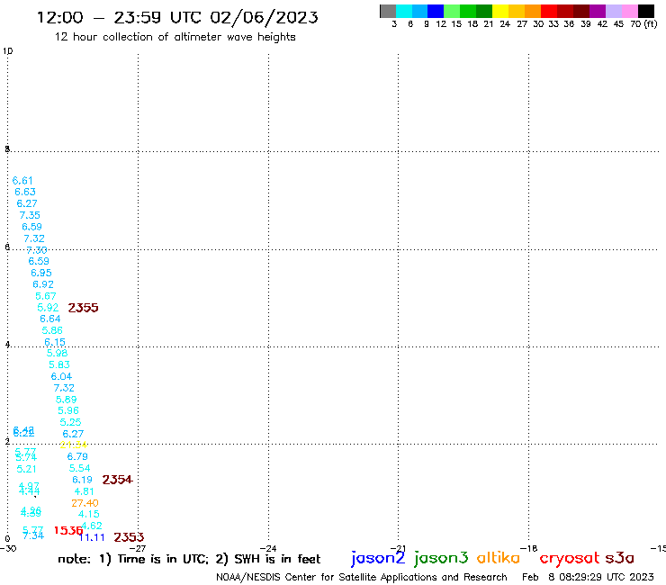
Task: Click the wave height value 5.98
Action: point(58,353)
